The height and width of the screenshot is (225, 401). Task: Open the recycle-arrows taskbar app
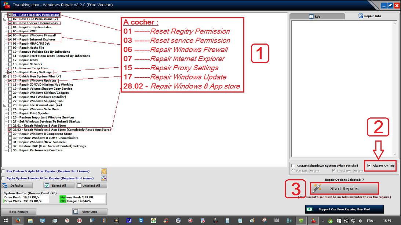point(153,221)
